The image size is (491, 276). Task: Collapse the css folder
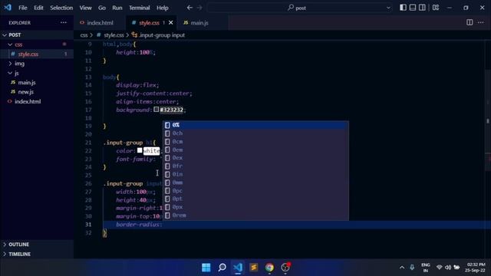(37, 44)
